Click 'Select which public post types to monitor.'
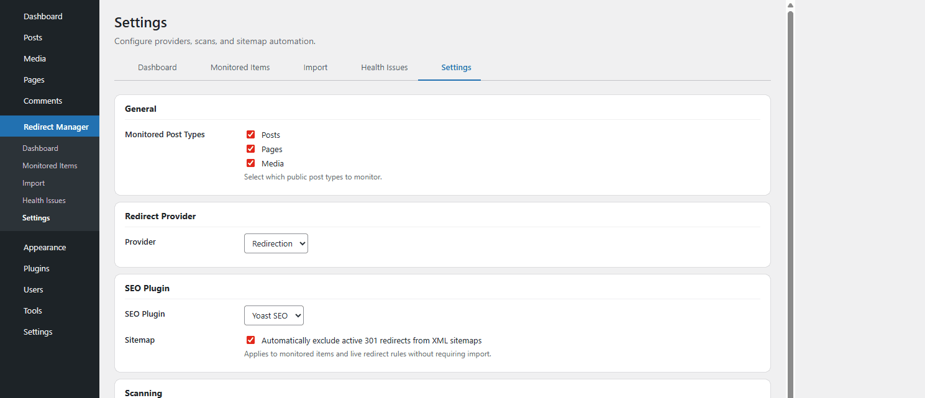 point(313,177)
